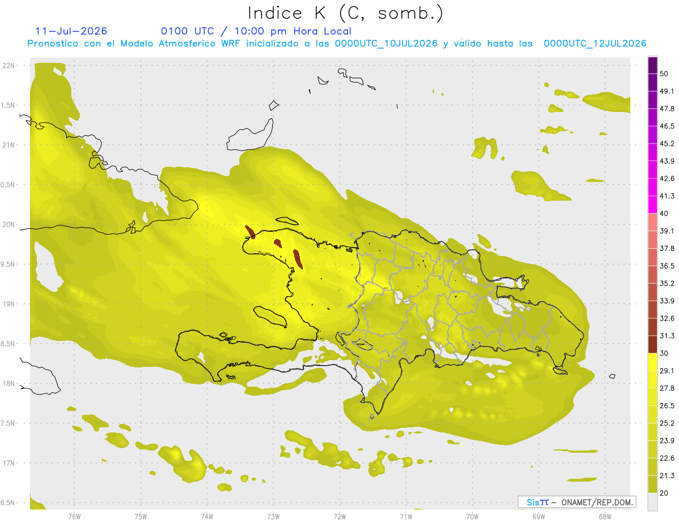
Task: Click the legend value "36.5"
Action: point(667,266)
